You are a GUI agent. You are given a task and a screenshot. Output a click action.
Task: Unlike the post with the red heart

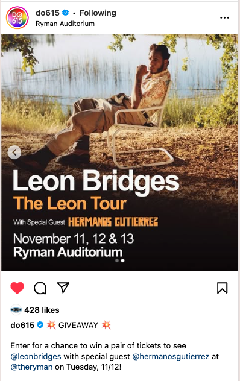[17, 288]
